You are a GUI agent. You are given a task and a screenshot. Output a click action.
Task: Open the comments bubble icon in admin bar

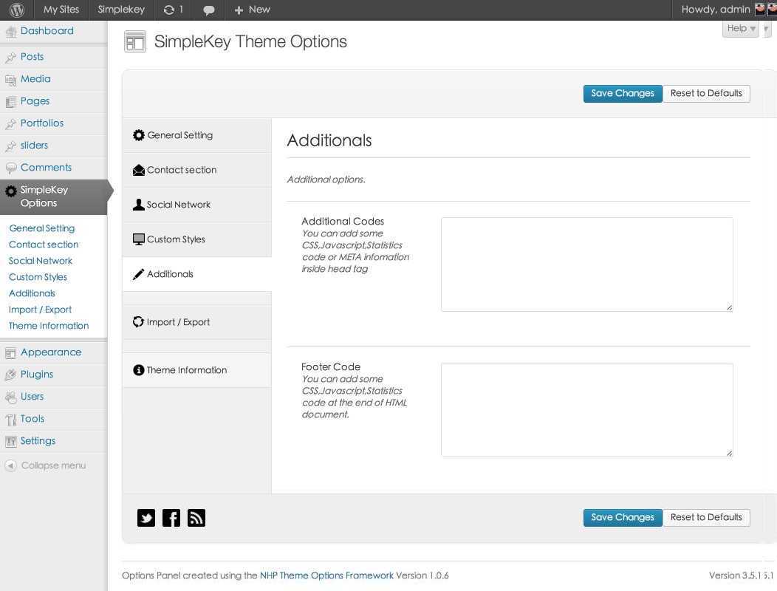pyautogui.click(x=209, y=10)
